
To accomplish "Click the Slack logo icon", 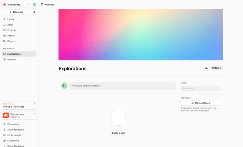I will (193, 103).
